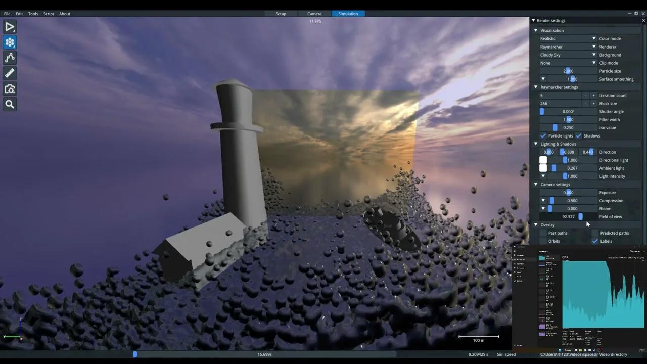Disable the Shadows checkbox
This screenshot has width=647, height=364.
tap(579, 135)
